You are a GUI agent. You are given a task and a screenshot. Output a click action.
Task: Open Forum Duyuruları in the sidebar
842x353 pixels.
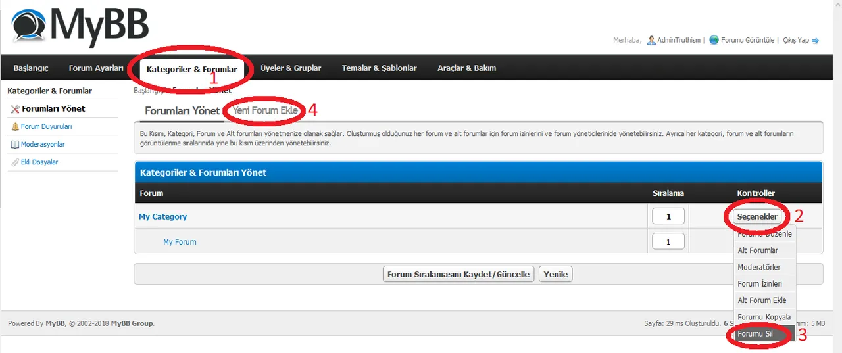pyautogui.click(x=47, y=127)
